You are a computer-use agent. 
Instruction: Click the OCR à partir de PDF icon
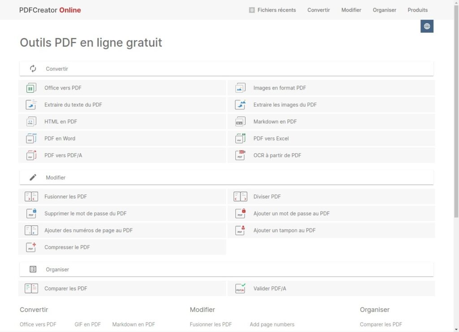click(x=240, y=155)
